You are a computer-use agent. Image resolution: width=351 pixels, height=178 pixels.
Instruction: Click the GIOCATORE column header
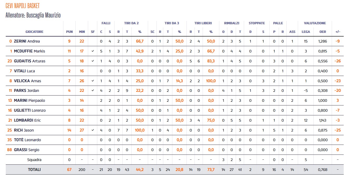click(x=34, y=32)
